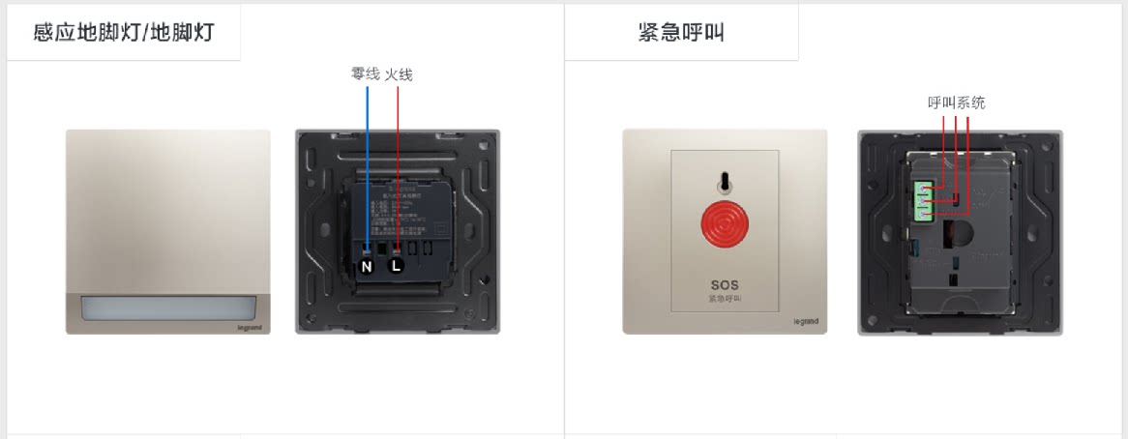This screenshot has width=1128, height=439.
Task: Click the L terminal marker
Action: pos(397,267)
